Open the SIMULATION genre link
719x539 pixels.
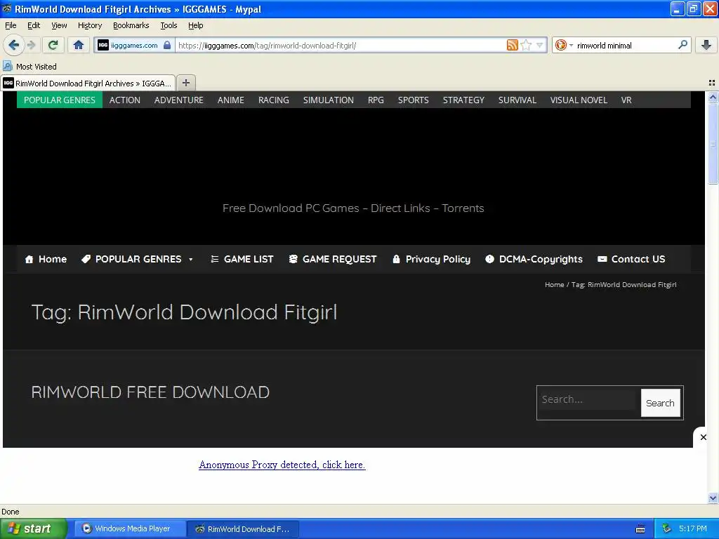[x=329, y=100]
